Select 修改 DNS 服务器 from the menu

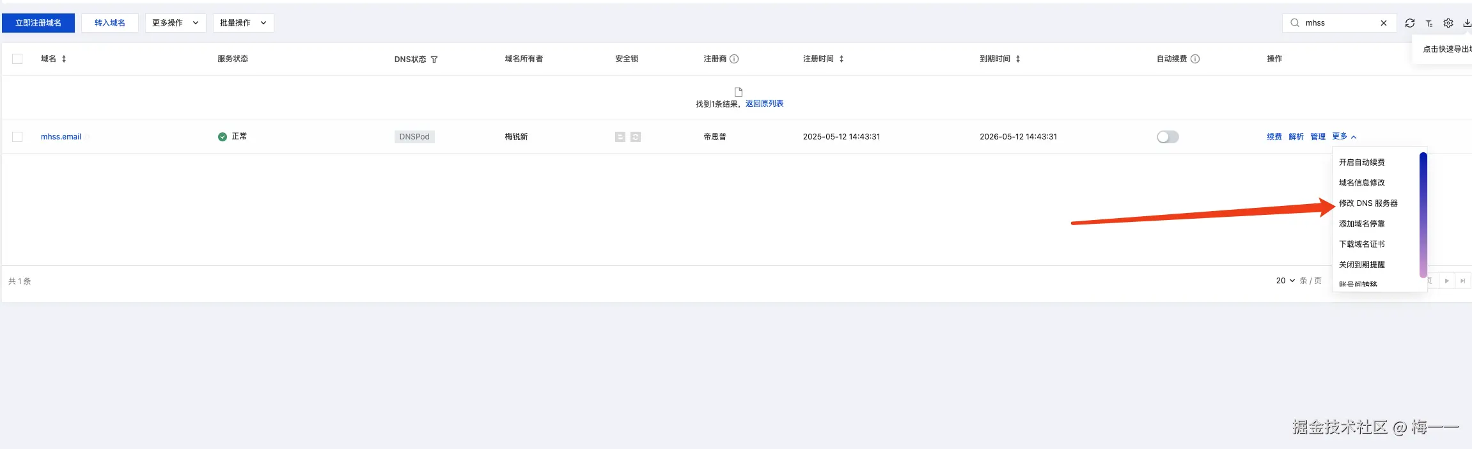[x=1368, y=203]
